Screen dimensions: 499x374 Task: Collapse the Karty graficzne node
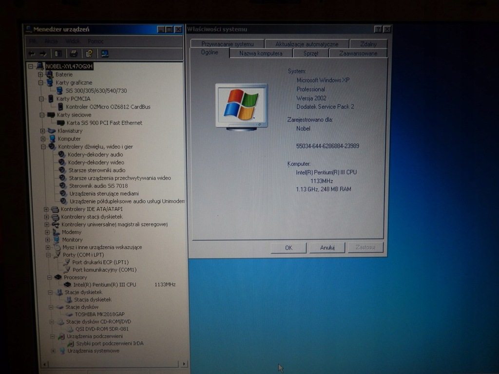41,83
